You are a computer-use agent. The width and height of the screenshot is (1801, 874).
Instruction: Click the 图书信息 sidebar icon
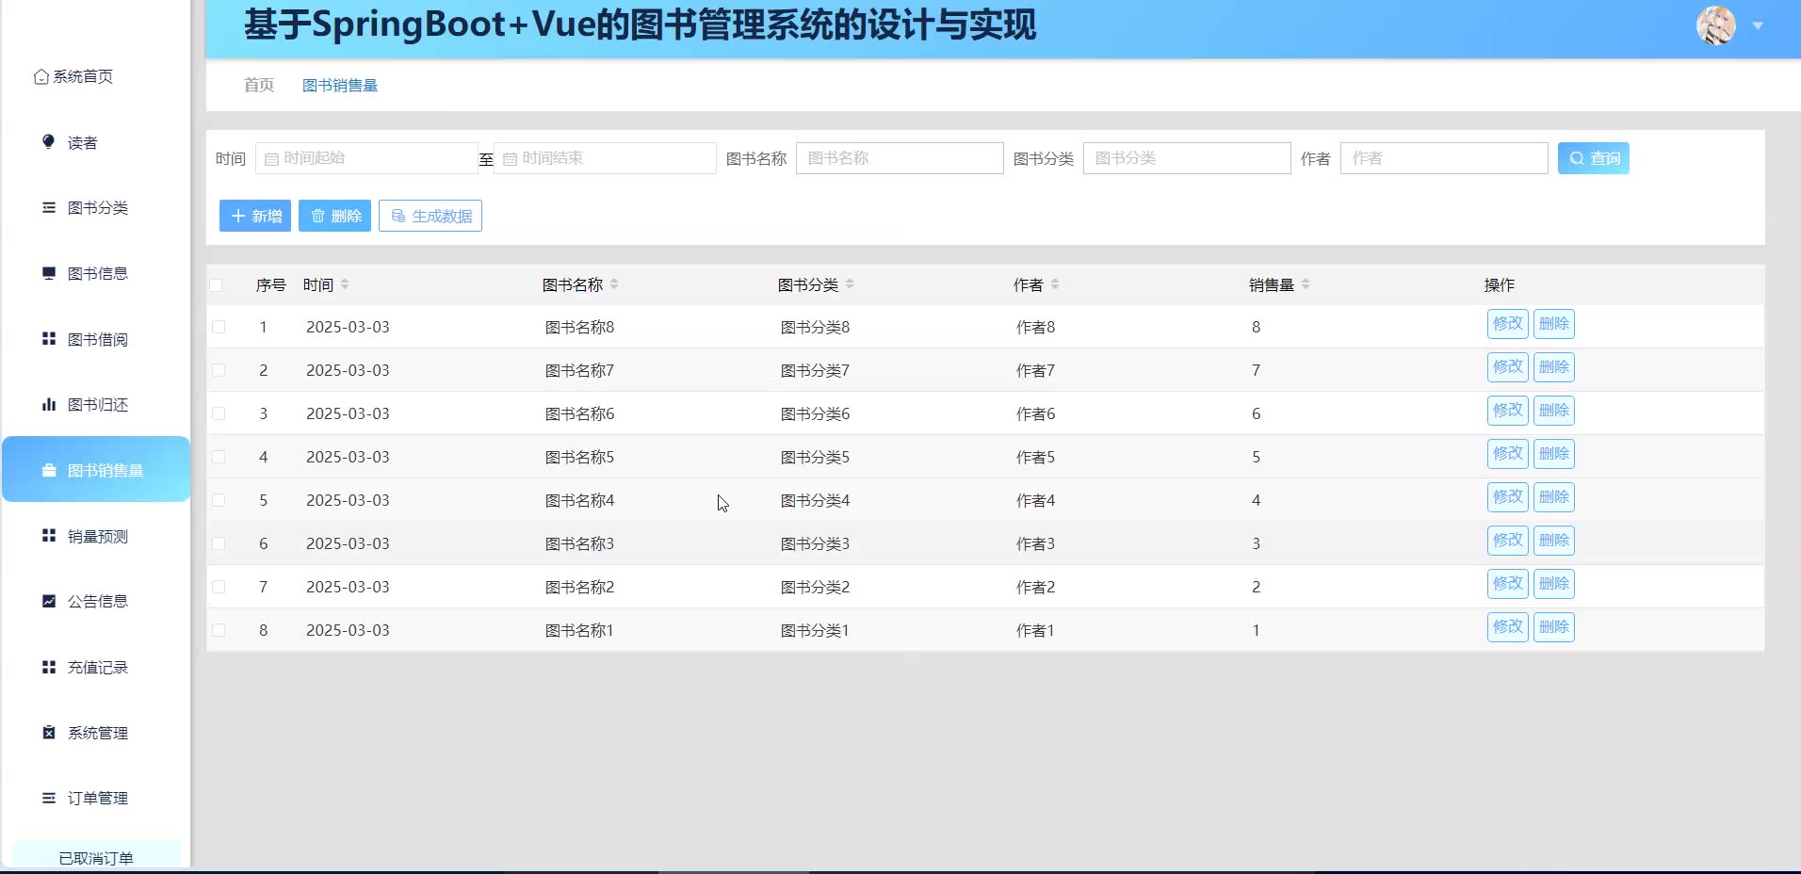[x=49, y=273]
